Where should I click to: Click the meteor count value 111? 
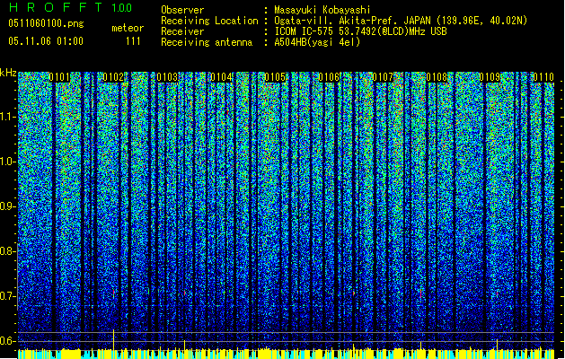pyautogui.click(x=133, y=40)
